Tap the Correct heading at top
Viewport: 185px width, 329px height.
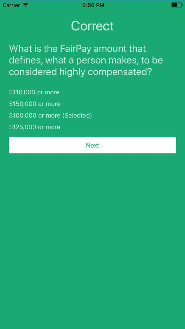click(x=92, y=26)
